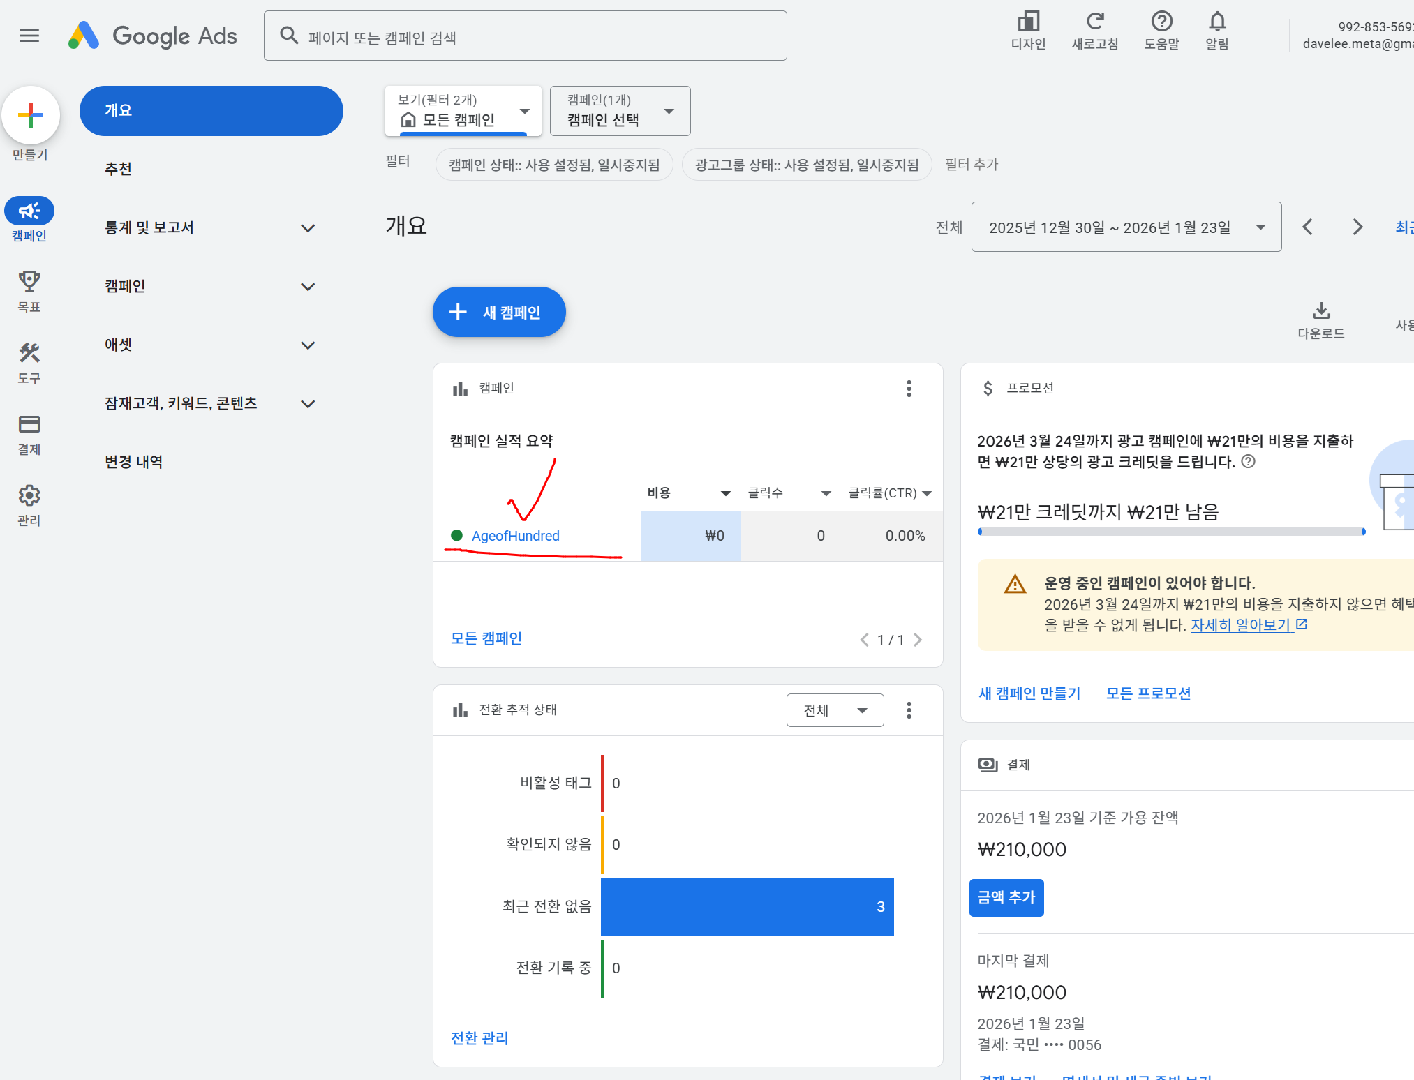Open the hamburger main menu
Screen dimensions: 1414x1080
coord(29,36)
